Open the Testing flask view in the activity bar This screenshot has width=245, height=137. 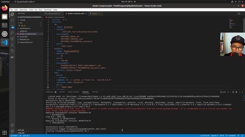pos(12,45)
